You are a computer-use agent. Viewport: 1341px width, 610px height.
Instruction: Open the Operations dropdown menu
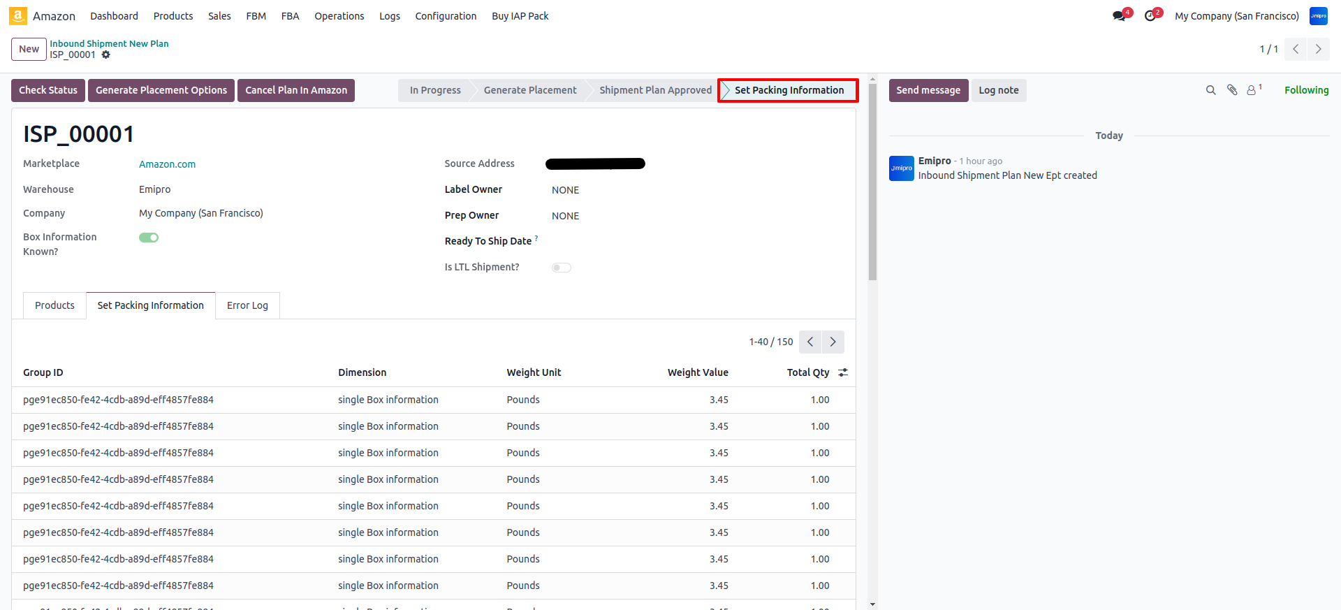coord(339,16)
